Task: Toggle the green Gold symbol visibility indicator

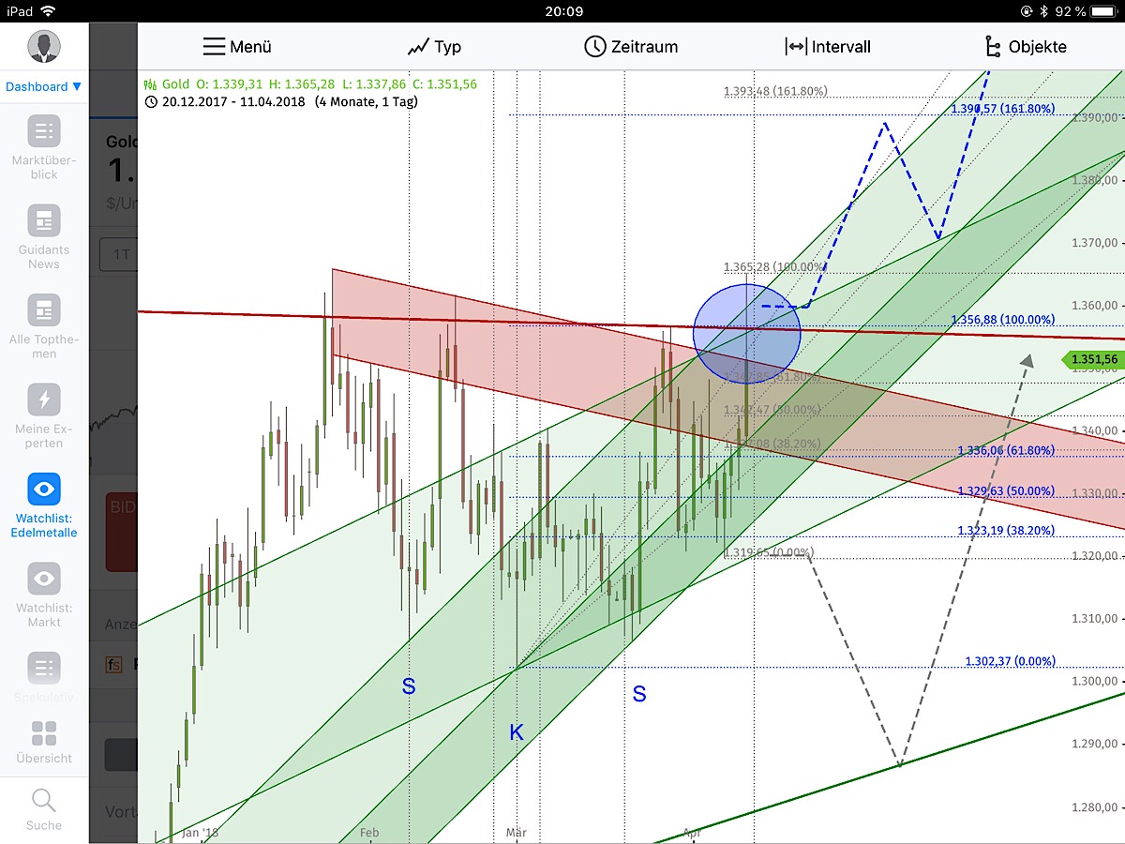Action: pos(149,83)
